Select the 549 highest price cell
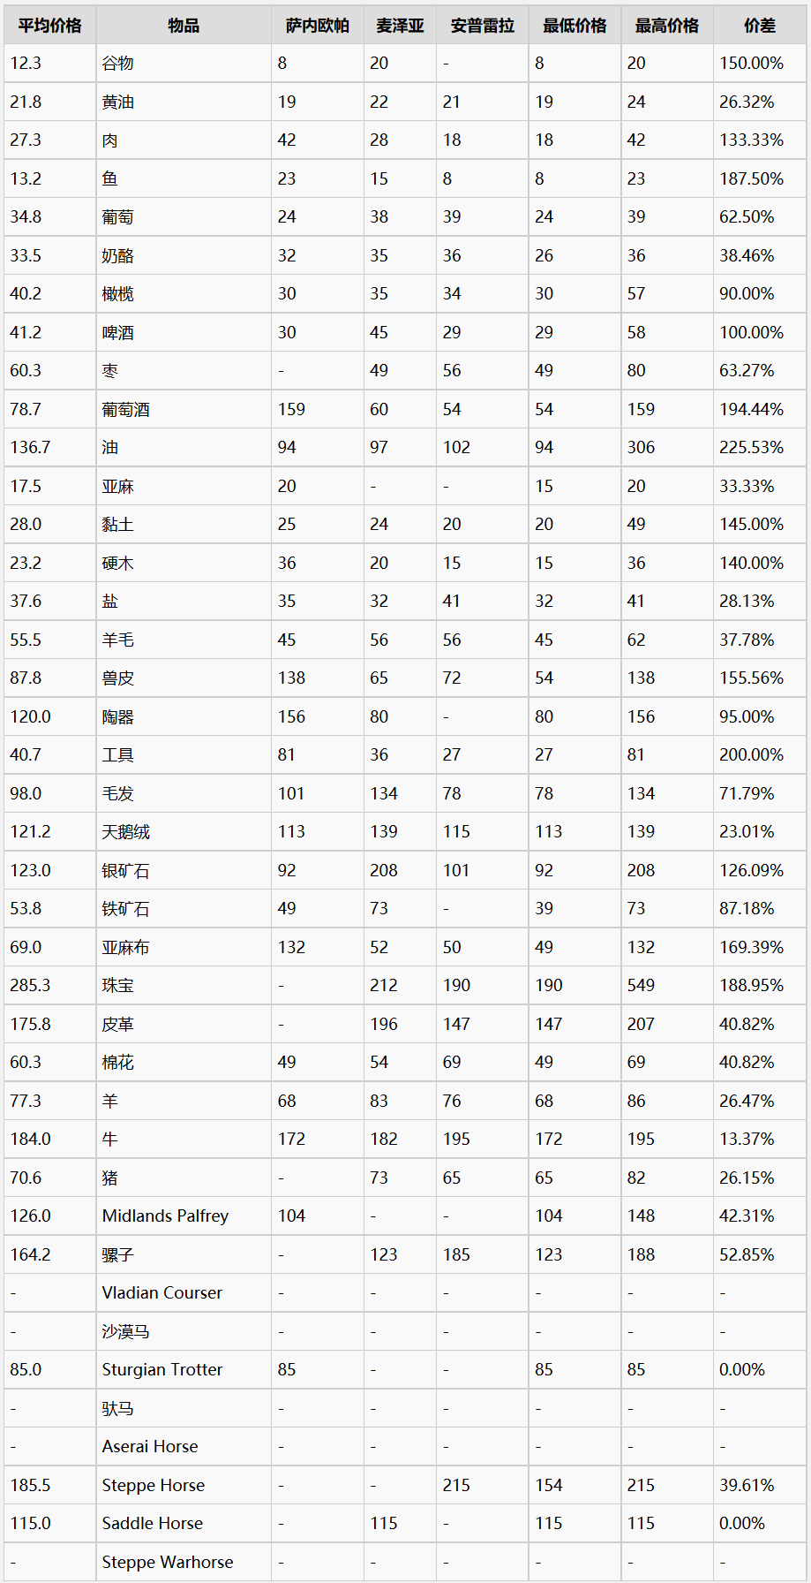 pos(667,986)
